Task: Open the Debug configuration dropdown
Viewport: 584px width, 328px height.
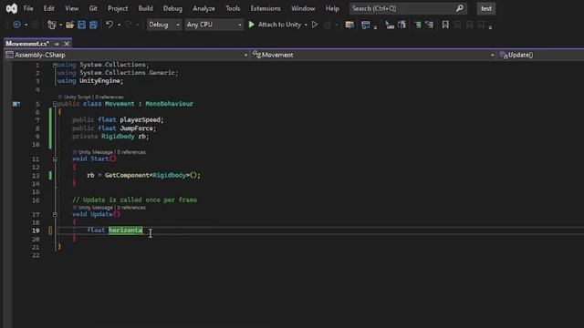Action: tap(164, 25)
